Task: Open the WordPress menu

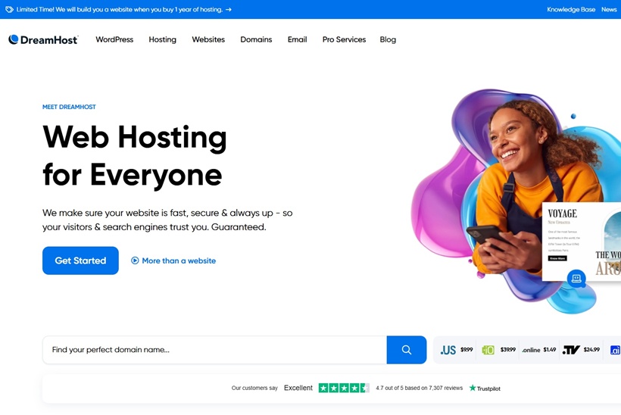Action: [x=114, y=39]
